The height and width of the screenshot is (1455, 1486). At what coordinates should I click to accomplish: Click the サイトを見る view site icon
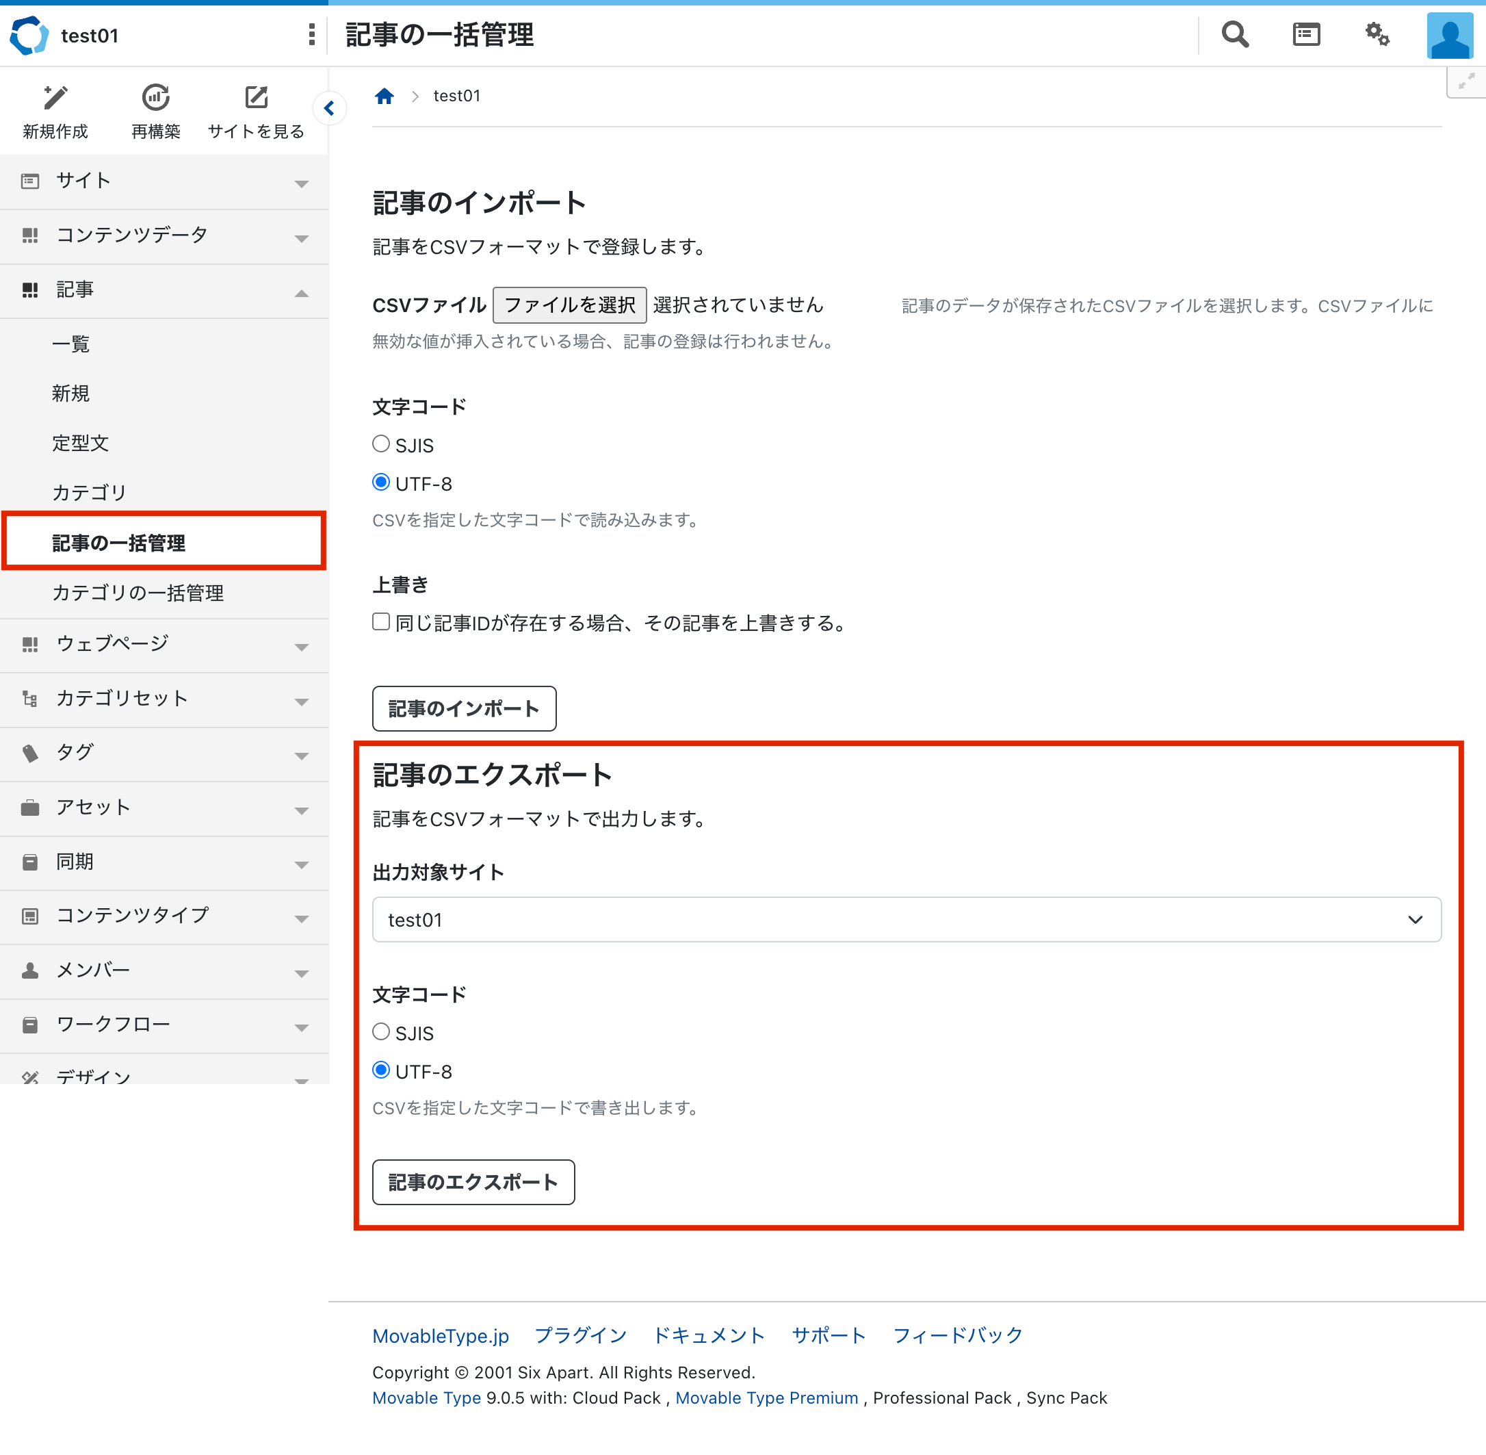256,98
